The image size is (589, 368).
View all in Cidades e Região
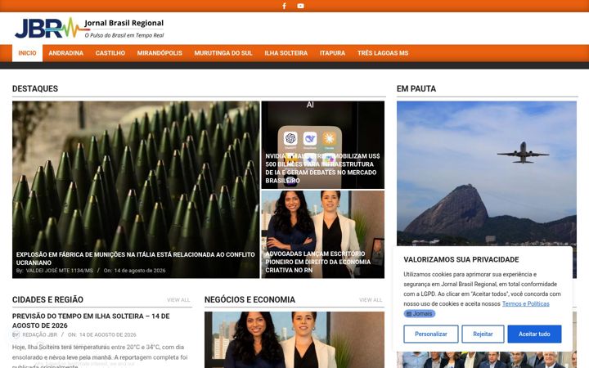pos(178,299)
